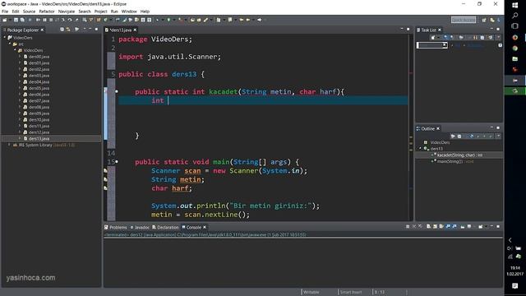Open Package Explorer view menu arrow
526x296 pixels.
[84, 30]
